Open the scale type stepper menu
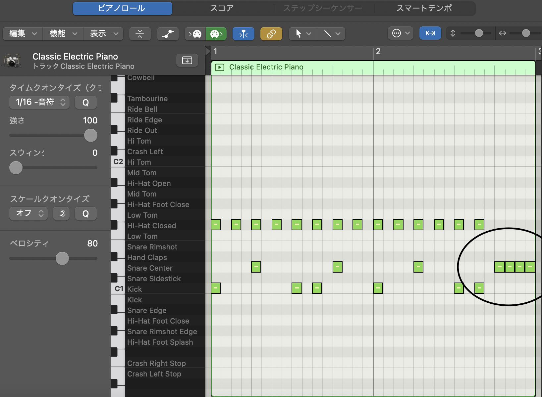This screenshot has height=397, width=542. [61, 213]
